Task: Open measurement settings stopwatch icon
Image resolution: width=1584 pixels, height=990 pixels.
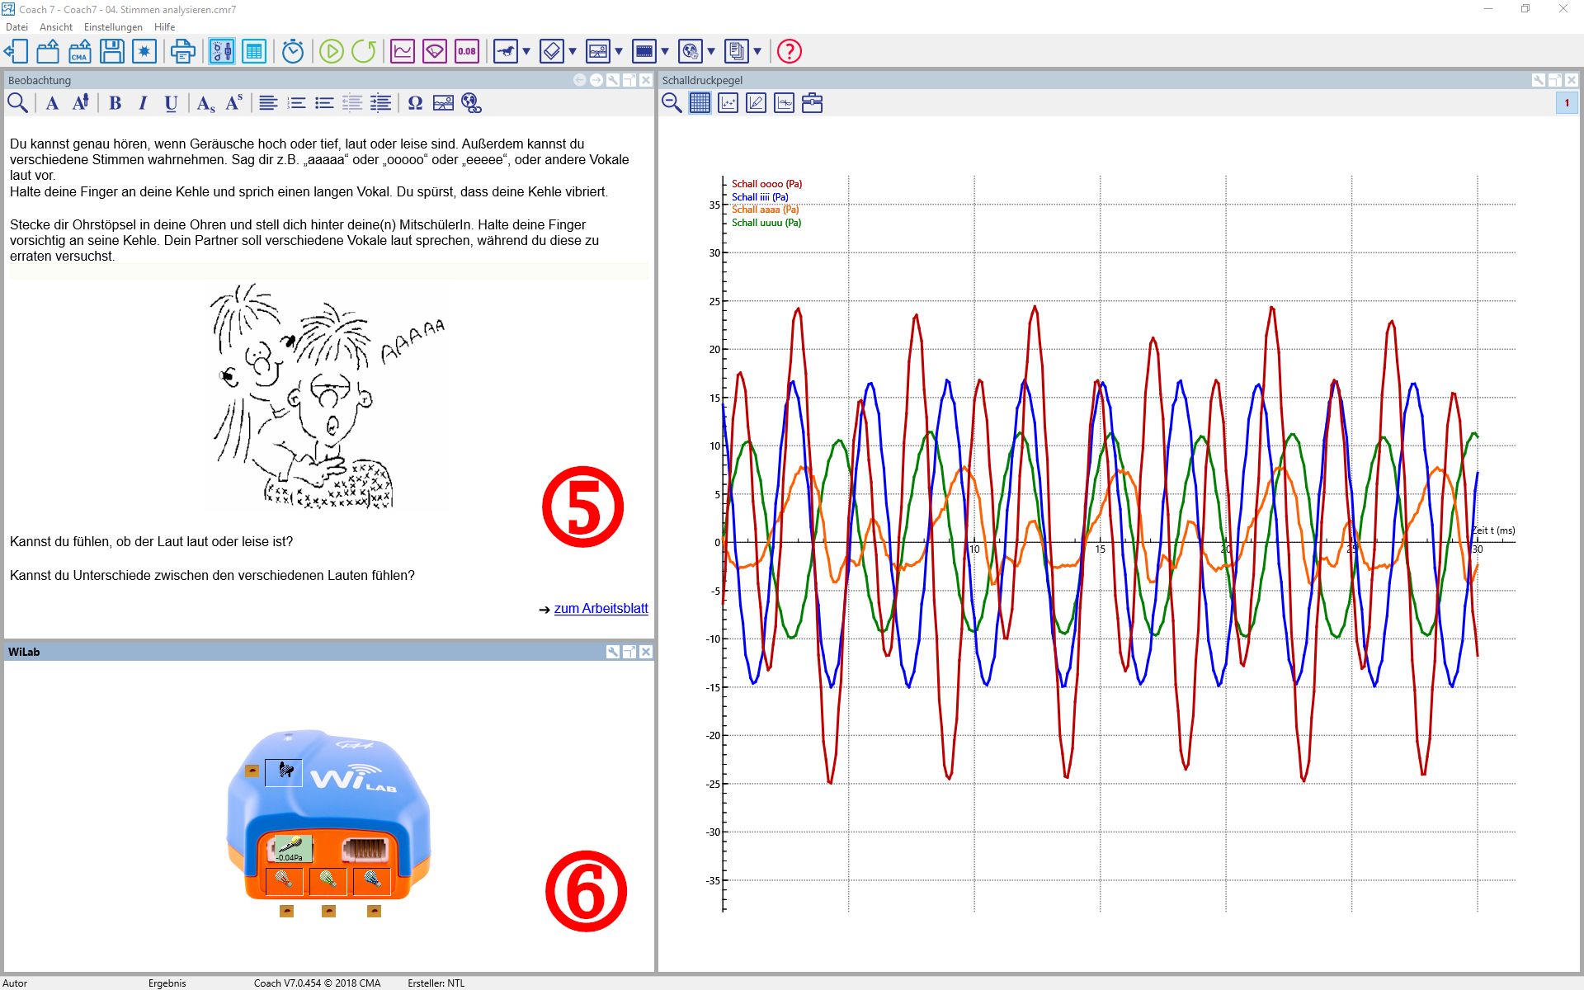Action: [x=293, y=51]
